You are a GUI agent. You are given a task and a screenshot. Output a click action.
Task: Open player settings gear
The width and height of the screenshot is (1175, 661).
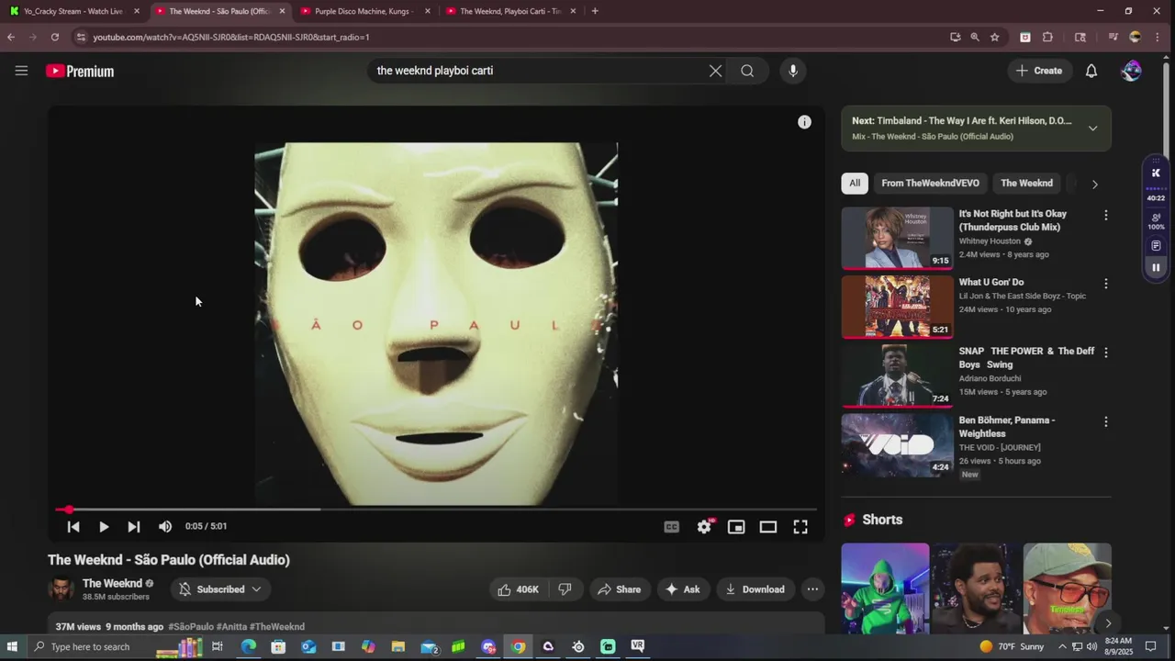pyautogui.click(x=704, y=526)
